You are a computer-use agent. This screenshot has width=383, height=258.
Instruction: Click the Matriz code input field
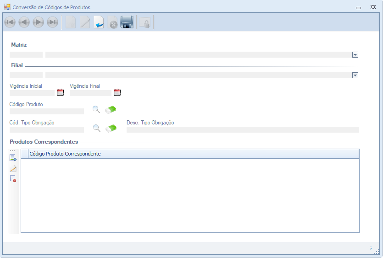(26, 54)
